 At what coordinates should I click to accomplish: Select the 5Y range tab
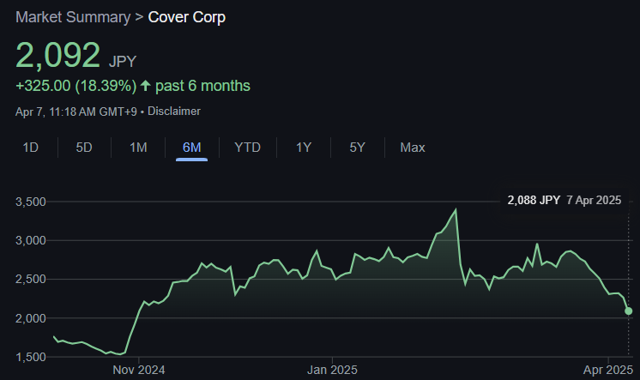(x=358, y=148)
